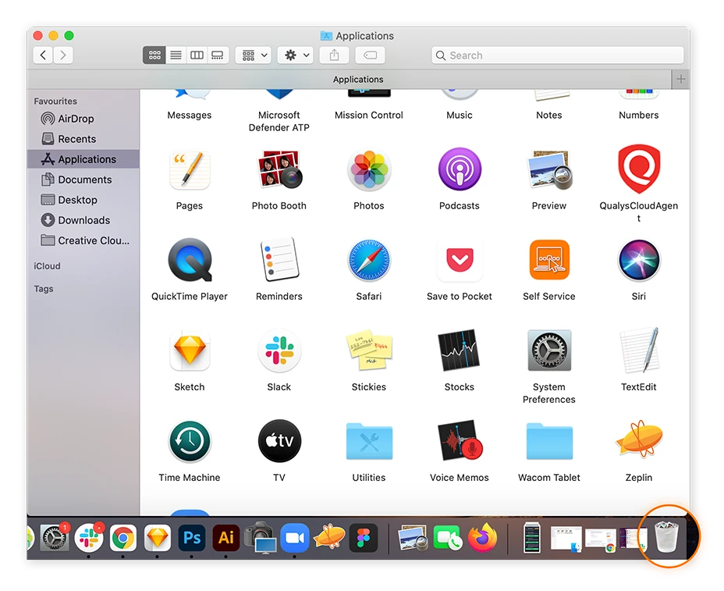Select the Stocks app icon
This screenshot has height=591, width=724.
(459, 351)
